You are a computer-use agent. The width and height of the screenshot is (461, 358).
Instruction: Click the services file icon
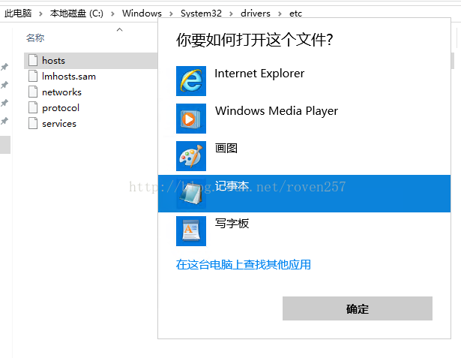[x=33, y=123]
